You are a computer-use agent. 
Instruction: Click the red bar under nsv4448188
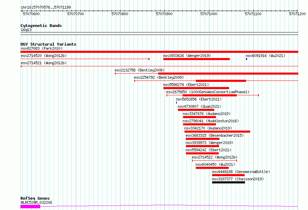coord(228,175)
